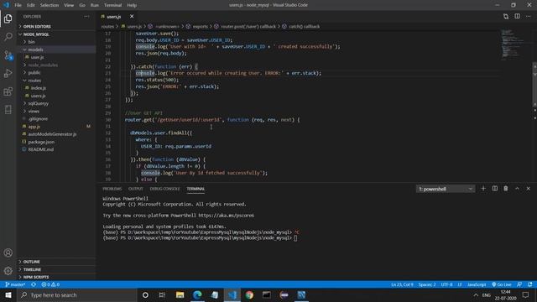Split the editor to the right
The width and height of the screenshot is (537, 302).
[x=517, y=16]
